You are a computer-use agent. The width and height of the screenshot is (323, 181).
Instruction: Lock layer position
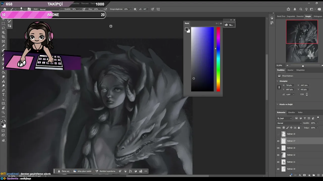291,128
